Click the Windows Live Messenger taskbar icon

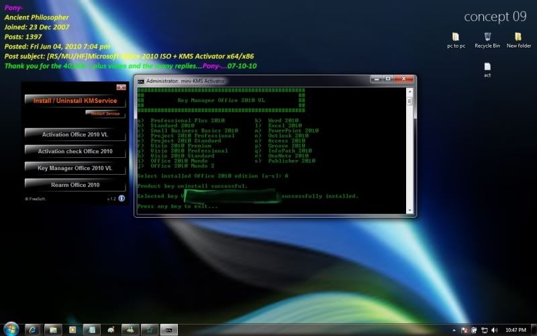pyautogui.click(x=130, y=330)
